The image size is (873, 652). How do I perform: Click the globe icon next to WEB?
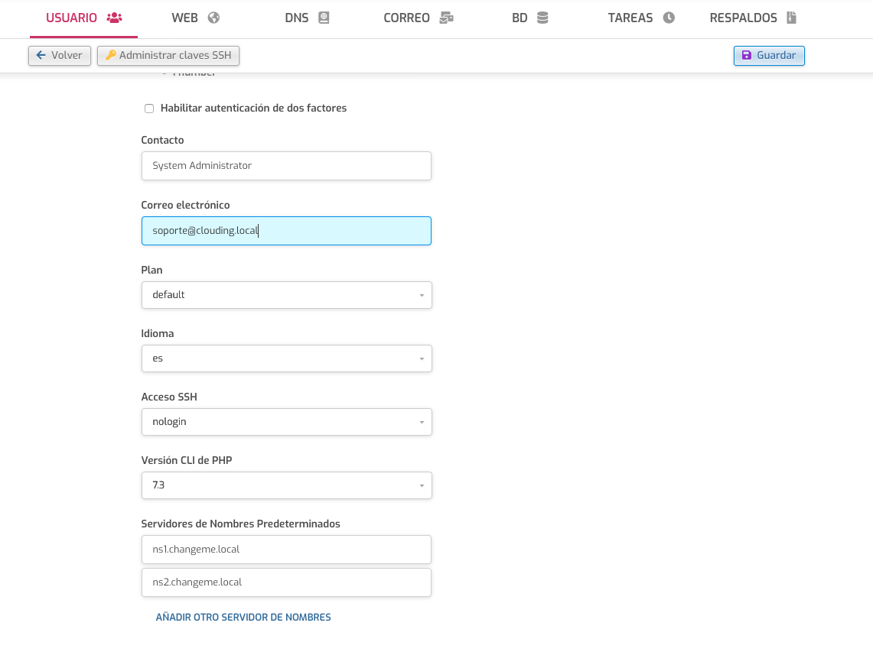(x=213, y=18)
